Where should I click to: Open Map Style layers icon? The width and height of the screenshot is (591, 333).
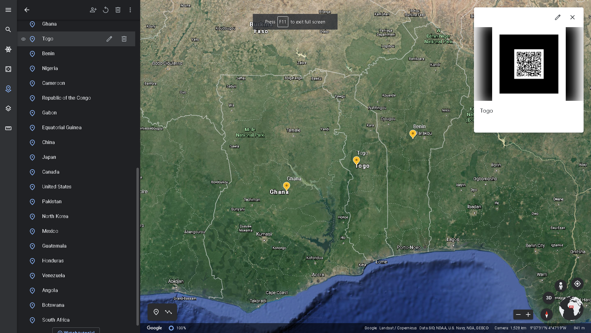8,109
